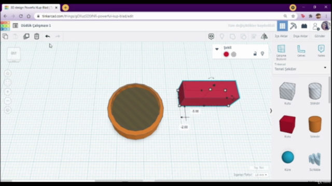Toggle shape hide lightbulb in Şekil panel
This screenshot has height=186, width=332.
pyautogui.click(x=262, y=54)
